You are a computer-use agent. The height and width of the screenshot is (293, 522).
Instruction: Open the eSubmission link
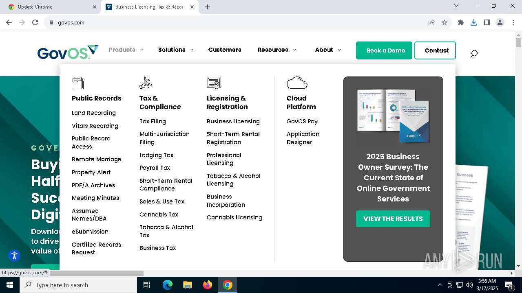(x=90, y=232)
